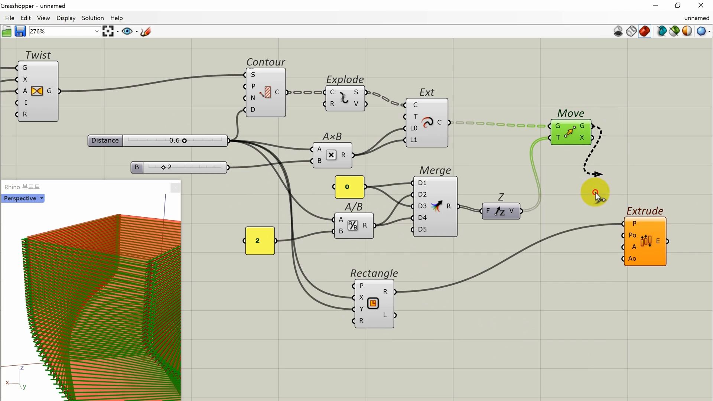Click the B slider name label

(137, 167)
